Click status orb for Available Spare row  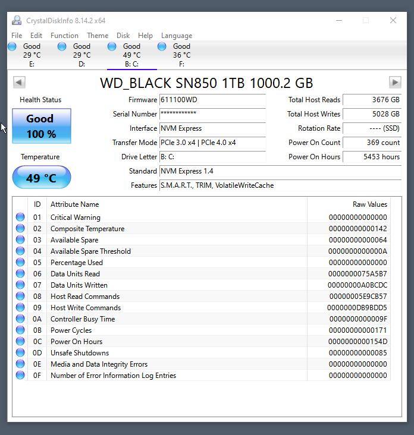tap(20, 239)
